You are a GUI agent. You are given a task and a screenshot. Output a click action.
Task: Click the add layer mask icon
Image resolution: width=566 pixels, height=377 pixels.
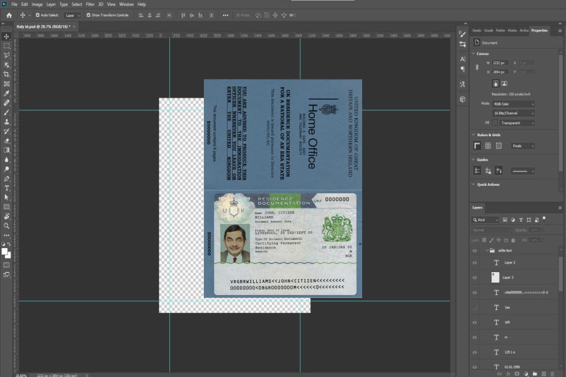click(517, 374)
